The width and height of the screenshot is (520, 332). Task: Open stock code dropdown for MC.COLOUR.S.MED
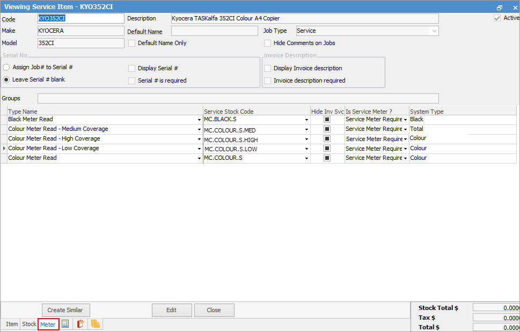click(x=307, y=130)
